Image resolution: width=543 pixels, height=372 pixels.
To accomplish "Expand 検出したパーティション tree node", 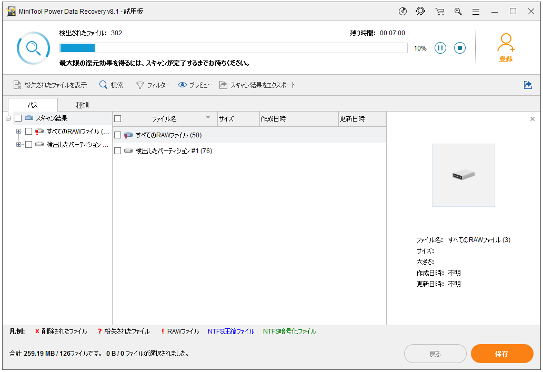I will (19, 145).
